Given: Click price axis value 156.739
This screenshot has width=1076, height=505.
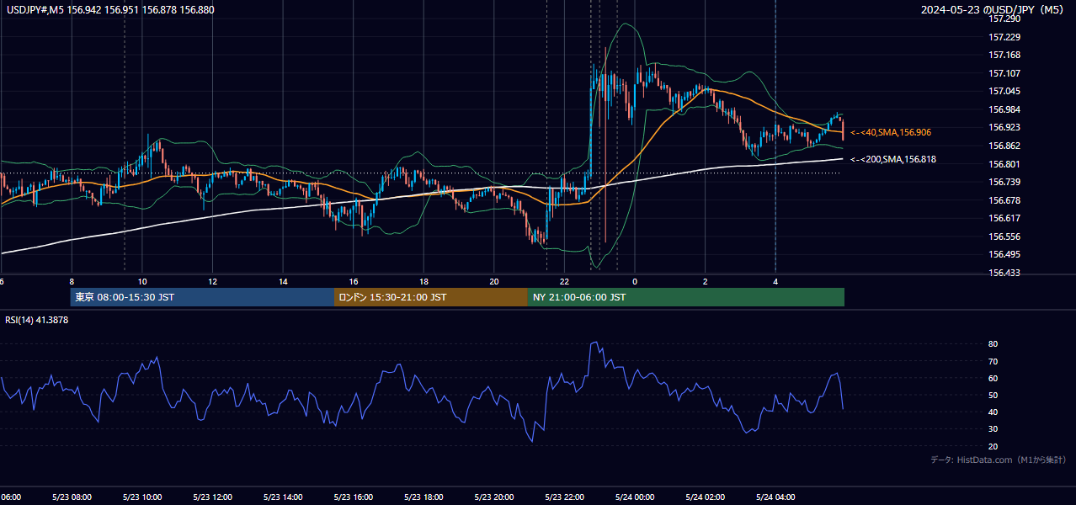Looking at the screenshot, I should coord(1004,182).
